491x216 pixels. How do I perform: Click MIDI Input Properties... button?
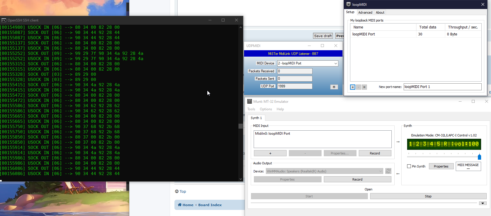coord(340,153)
